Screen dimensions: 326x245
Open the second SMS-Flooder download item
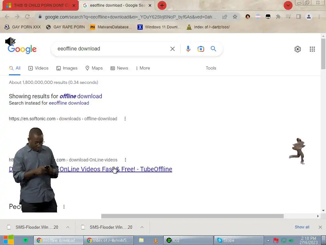107,227
